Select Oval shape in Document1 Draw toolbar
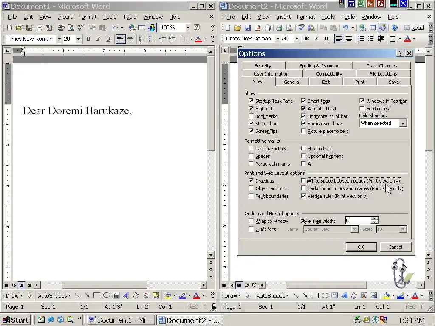Viewport: 435px width, 326px height. point(107,295)
